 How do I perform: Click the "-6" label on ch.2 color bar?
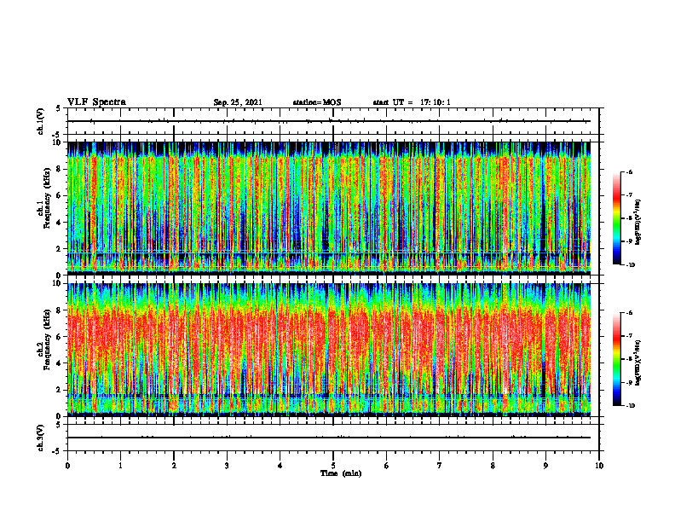click(x=629, y=313)
